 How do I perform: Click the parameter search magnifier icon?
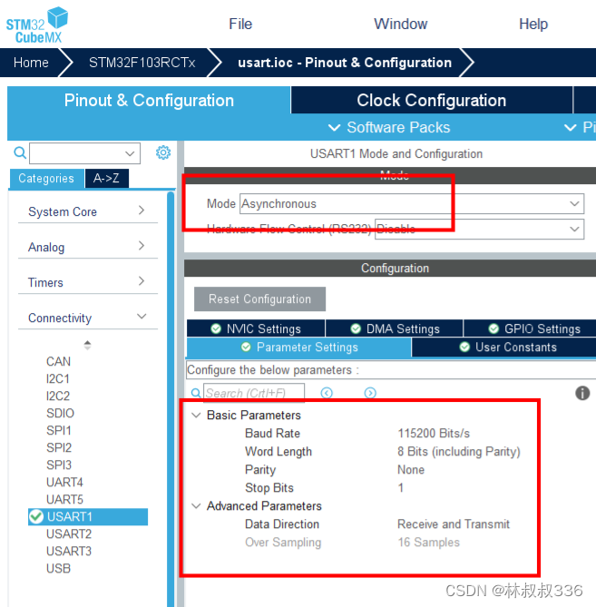click(196, 393)
